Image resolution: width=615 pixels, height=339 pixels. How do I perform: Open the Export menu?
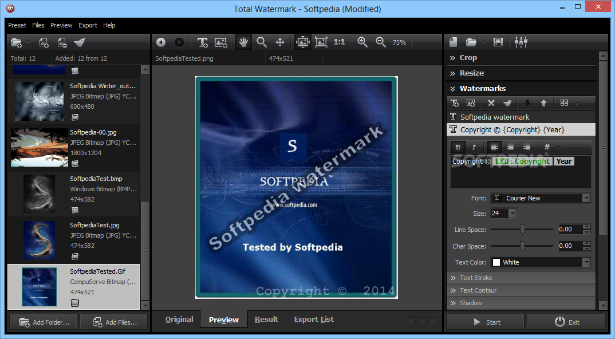click(x=88, y=25)
